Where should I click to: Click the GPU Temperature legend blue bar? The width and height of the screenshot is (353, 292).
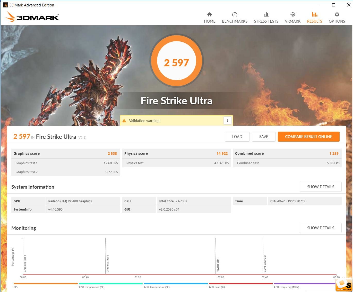coord(176,284)
